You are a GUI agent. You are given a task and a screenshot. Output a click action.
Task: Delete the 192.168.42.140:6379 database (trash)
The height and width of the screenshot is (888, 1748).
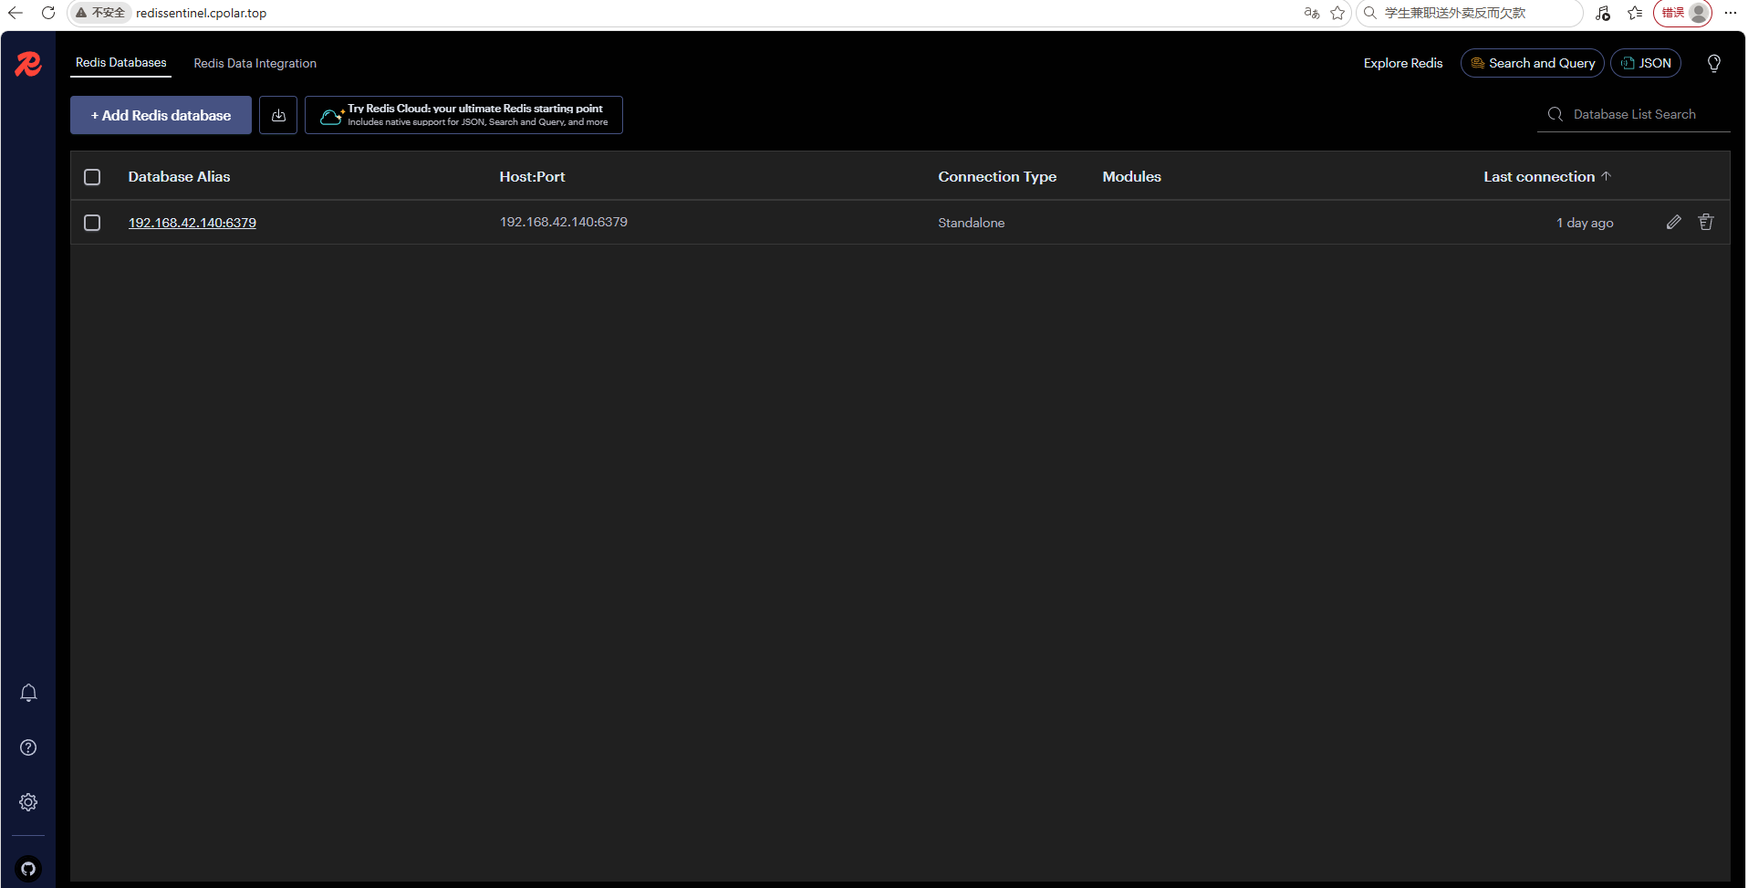(1706, 222)
